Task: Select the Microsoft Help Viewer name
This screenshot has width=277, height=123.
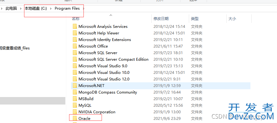Action: [x=99, y=33]
